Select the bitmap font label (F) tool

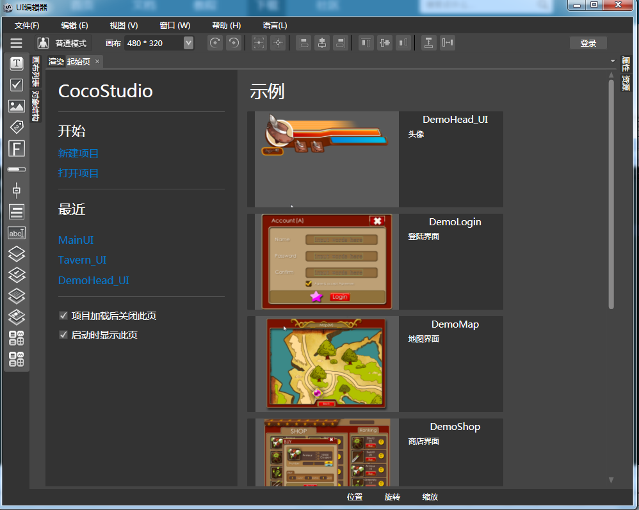click(x=16, y=148)
